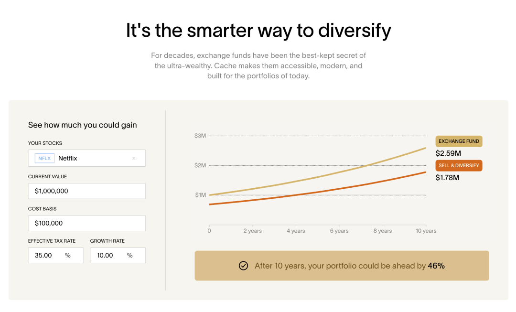Click the $1.78M sell and diversify value

tap(448, 178)
